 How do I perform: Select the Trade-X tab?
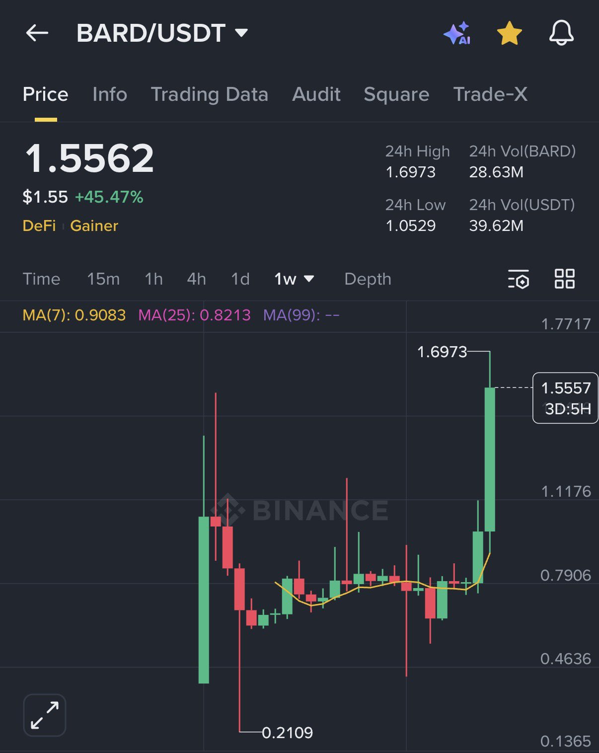[490, 94]
